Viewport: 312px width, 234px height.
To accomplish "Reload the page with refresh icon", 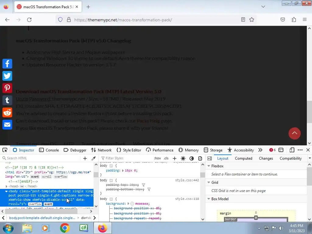I will (x=29, y=20).
